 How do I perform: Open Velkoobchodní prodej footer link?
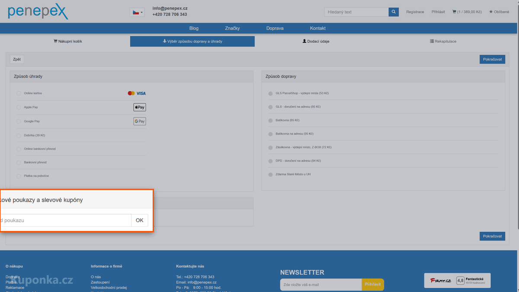[x=109, y=287]
